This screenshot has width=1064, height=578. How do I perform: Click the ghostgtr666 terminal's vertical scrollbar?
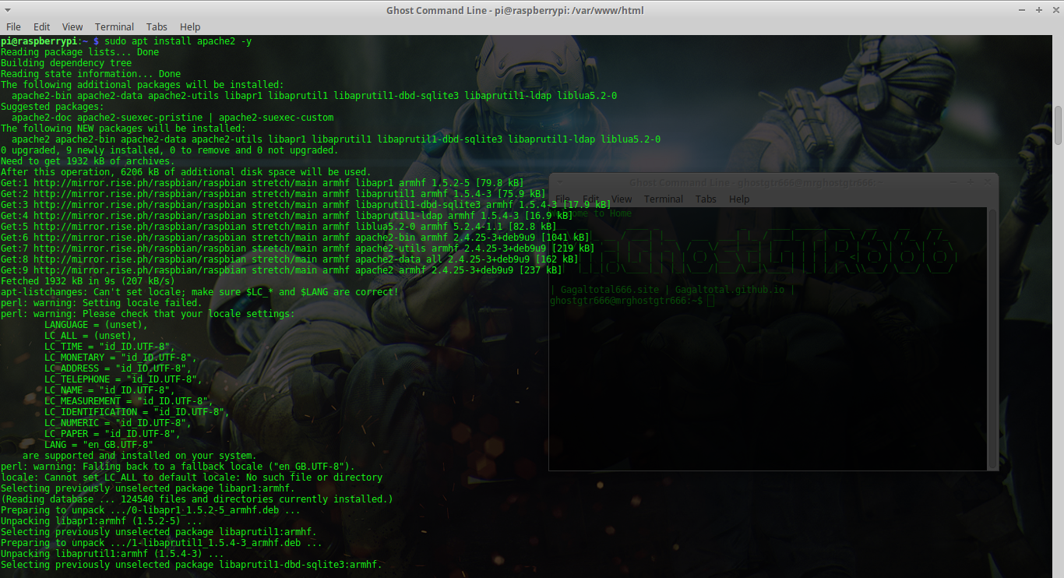coord(993,339)
